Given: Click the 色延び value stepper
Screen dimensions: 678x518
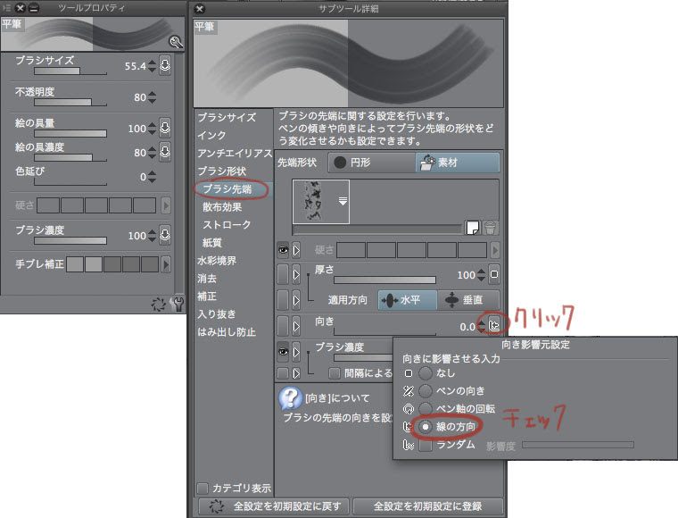Looking at the screenshot, I should click(152, 177).
